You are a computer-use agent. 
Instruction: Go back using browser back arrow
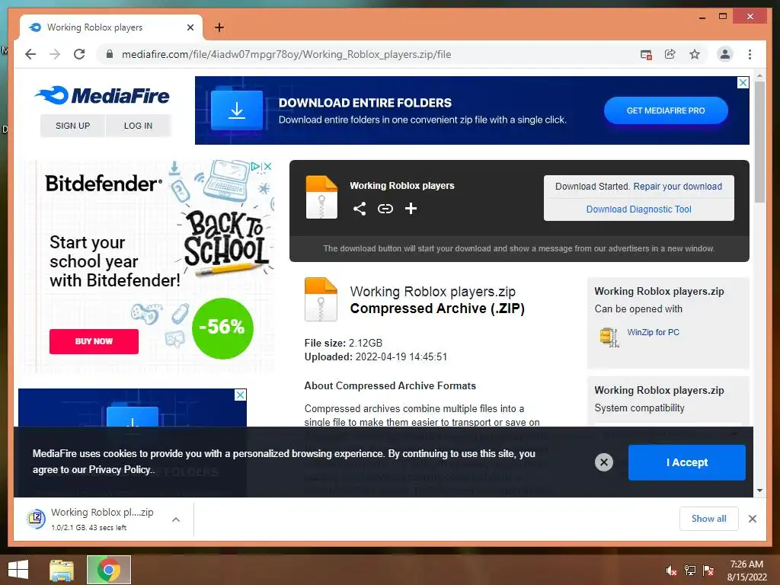click(x=30, y=54)
